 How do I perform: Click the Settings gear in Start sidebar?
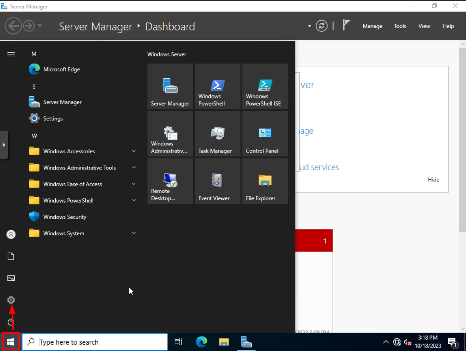point(11,300)
